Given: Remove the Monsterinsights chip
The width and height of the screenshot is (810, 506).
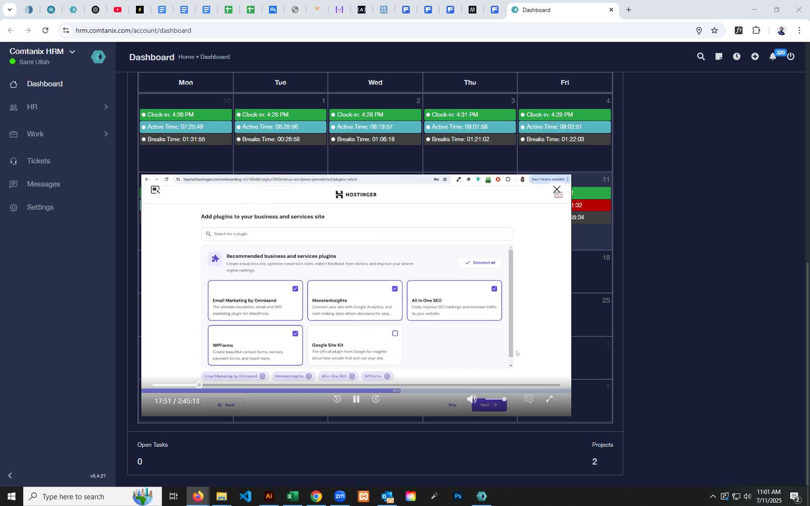Looking at the screenshot, I should tap(309, 376).
